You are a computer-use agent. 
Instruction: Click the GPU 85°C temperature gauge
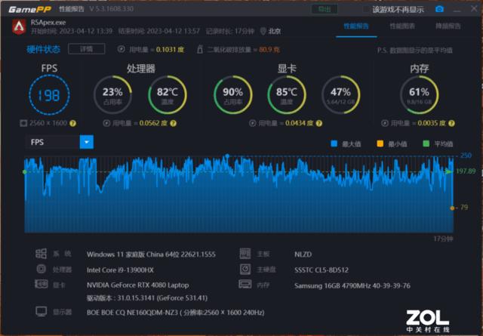click(287, 94)
